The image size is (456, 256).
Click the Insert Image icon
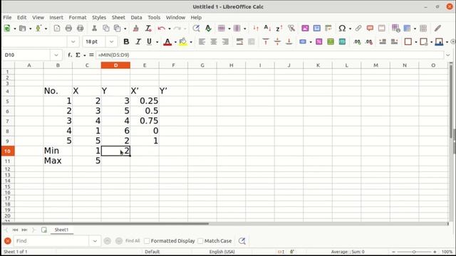pos(305,28)
